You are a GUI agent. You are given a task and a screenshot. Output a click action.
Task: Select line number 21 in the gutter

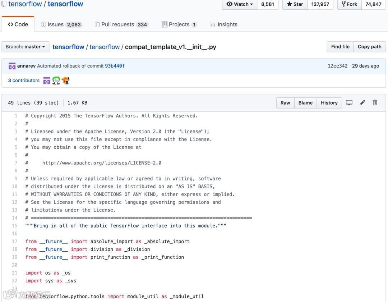click(x=15, y=273)
